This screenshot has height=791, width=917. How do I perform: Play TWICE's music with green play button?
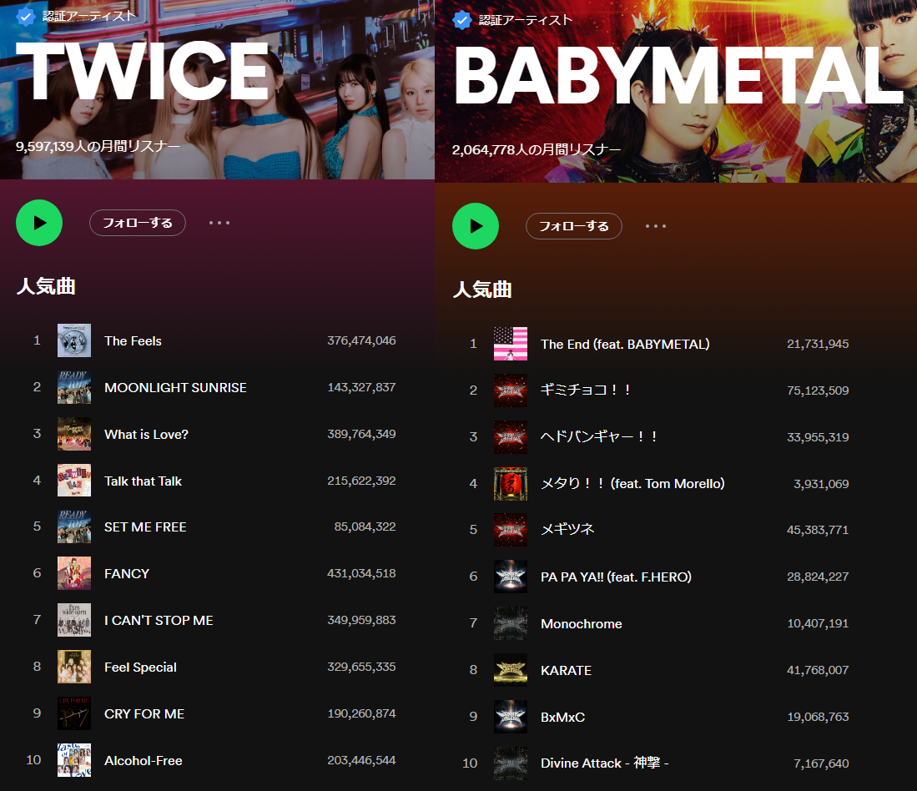39,223
